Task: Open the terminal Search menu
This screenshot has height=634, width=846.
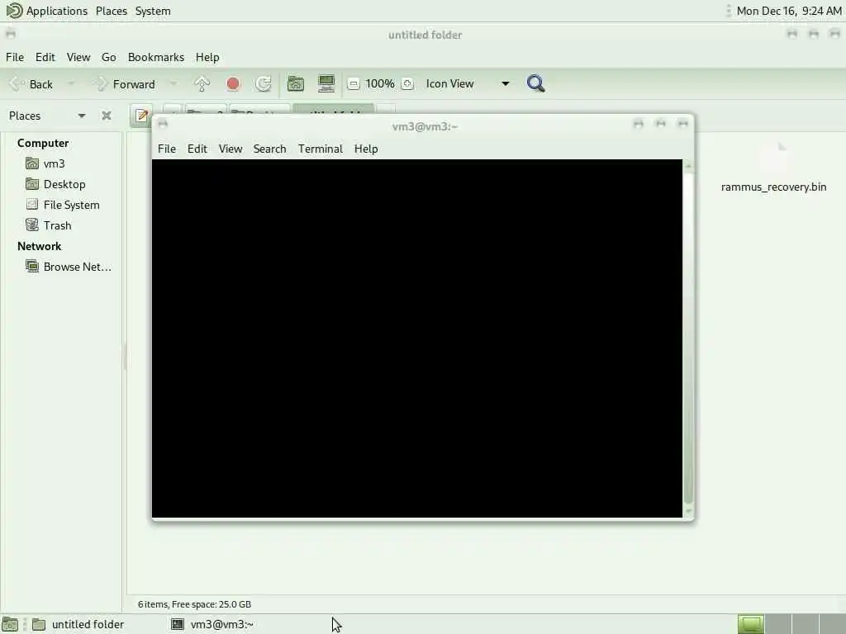Action: pos(270,149)
